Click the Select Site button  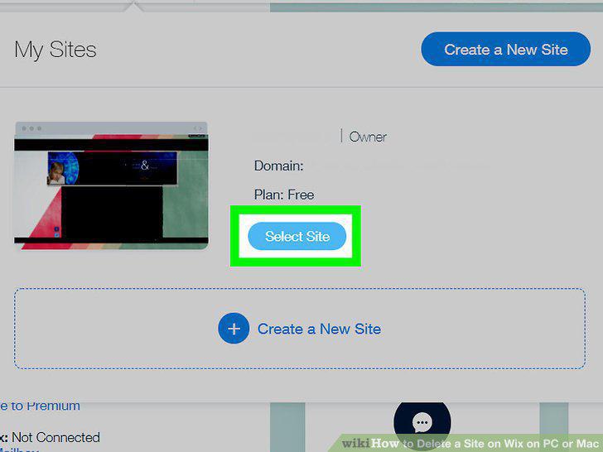click(x=297, y=236)
